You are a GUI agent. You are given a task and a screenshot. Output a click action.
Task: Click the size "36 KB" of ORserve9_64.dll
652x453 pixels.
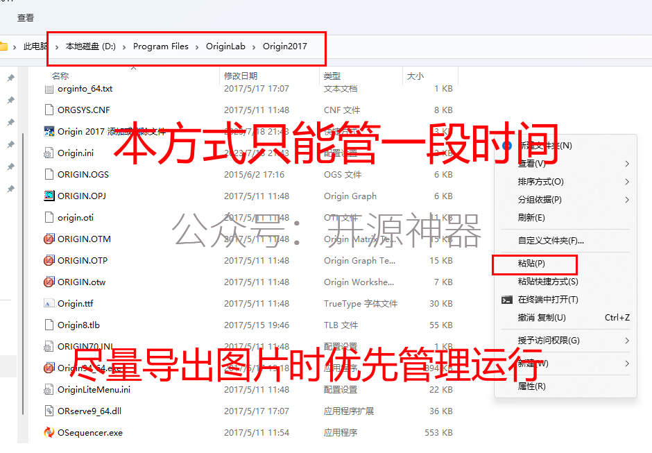tap(441, 411)
